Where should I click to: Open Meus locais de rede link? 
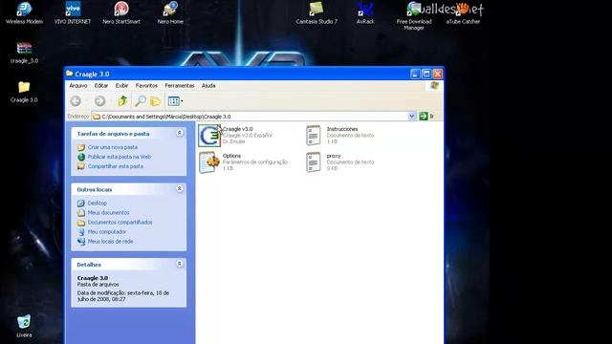pyautogui.click(x=110, y=242)
